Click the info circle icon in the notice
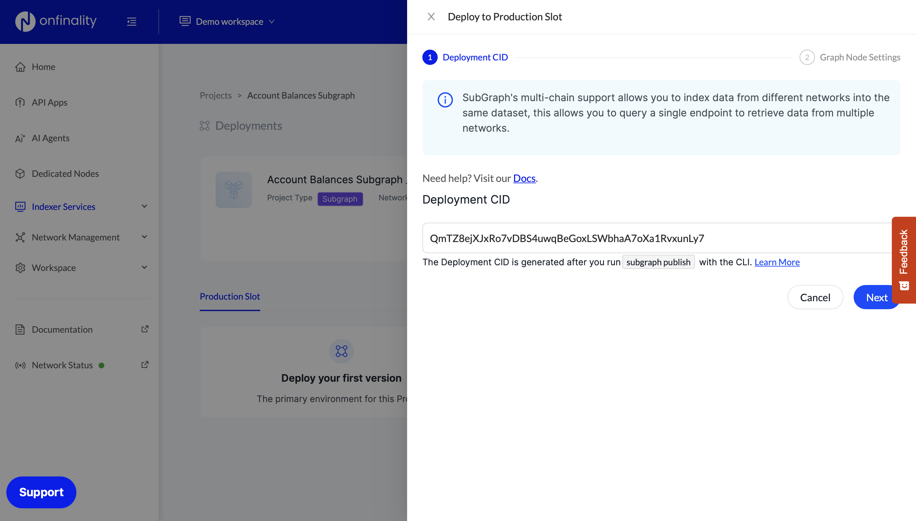 click(445, 100)
